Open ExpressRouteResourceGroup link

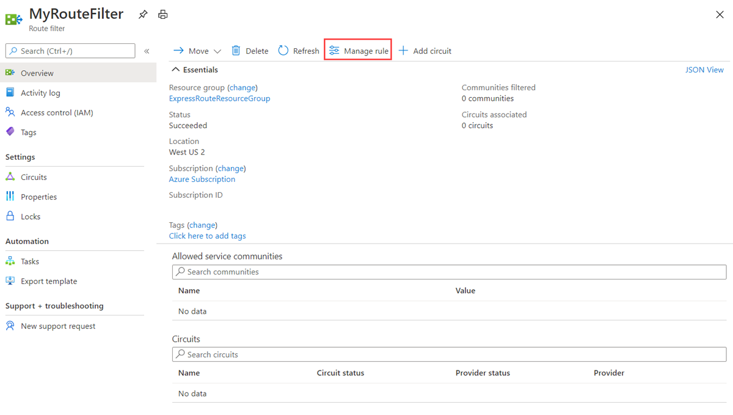[219, 98]
